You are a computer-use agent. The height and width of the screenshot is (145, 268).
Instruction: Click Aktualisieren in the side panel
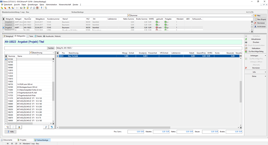[256, 39]
